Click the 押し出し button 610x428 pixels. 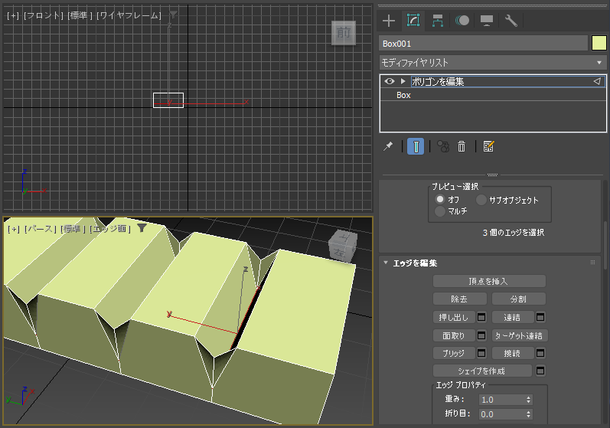tap(454, 317)
